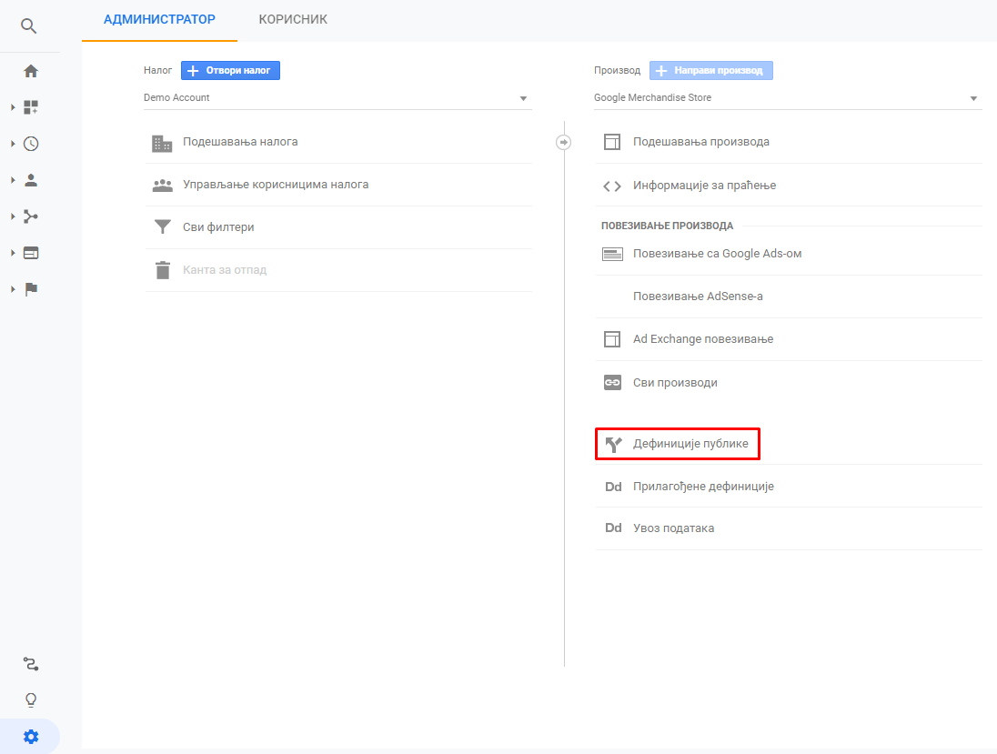Viewport: 997px width, 754px height.
Task: Click Dd icon for Прилагођене дефиниције
Action: [x=613, y=487]
